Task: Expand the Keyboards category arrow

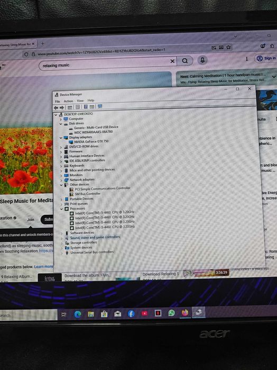Action: [61, 166]
